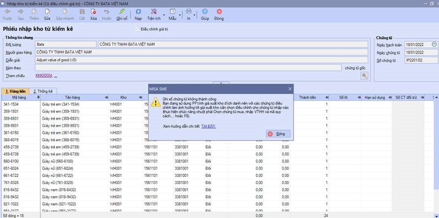Open the Tiện ích utilities icon
The image size is (439, 218).
point(154,12)
